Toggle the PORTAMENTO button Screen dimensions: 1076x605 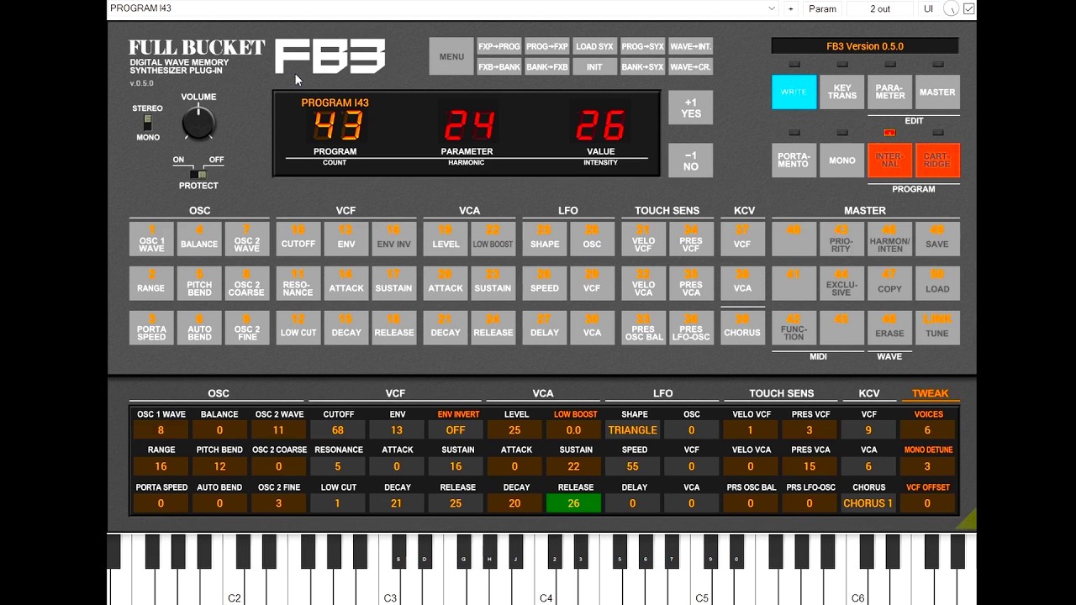[x=794, y=160]
